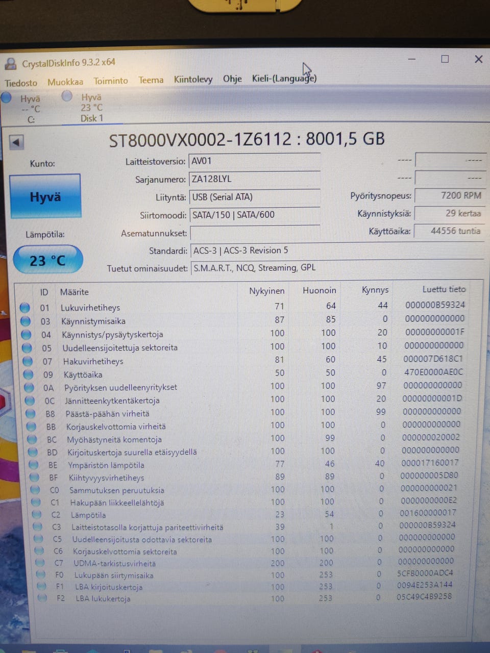Click the status icon for Lukuvirhetiheys

coord(24,308)
